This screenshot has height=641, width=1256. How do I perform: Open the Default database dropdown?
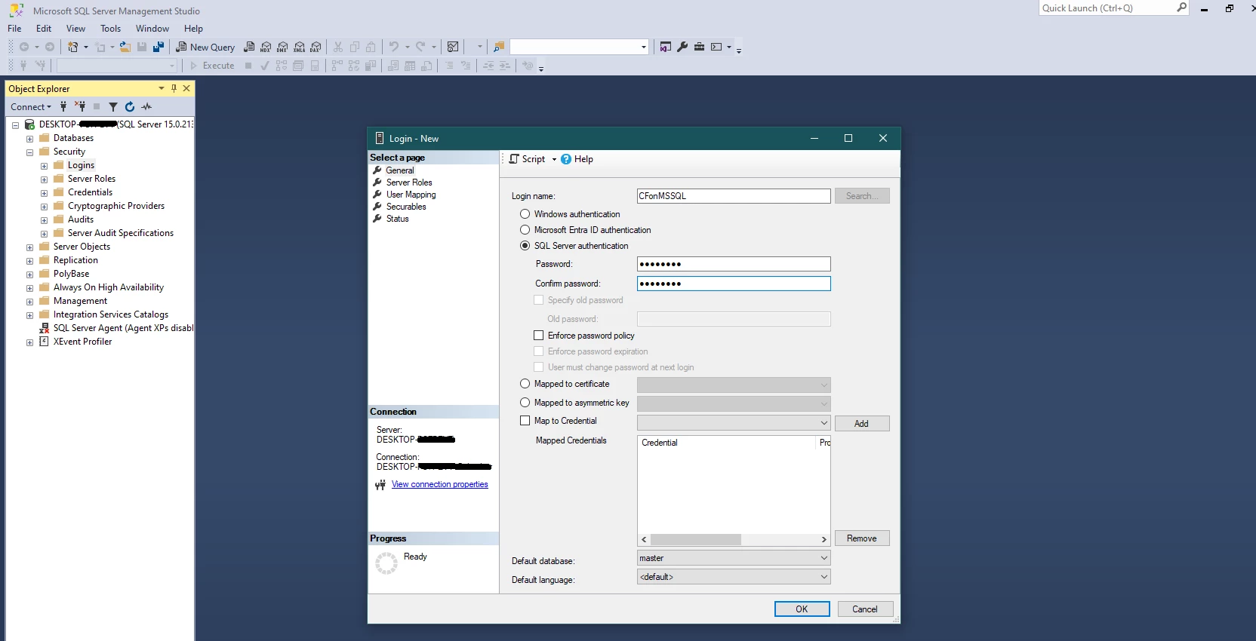click(734, 558)
